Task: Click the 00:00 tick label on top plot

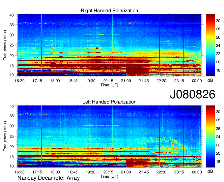Action: click(x=197, y=81)
